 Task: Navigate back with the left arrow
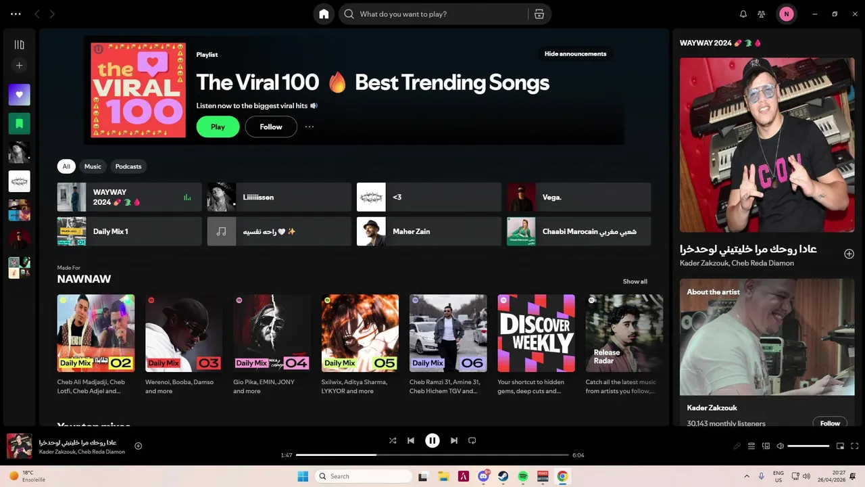coord(37,14)
